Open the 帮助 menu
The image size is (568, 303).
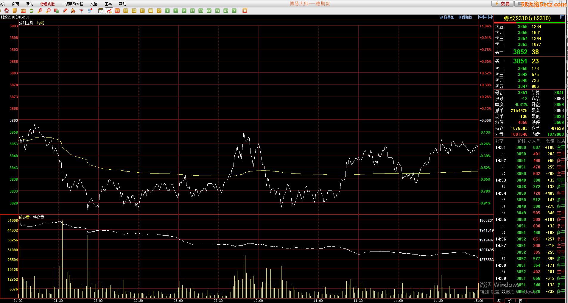(x=122, y=4)
